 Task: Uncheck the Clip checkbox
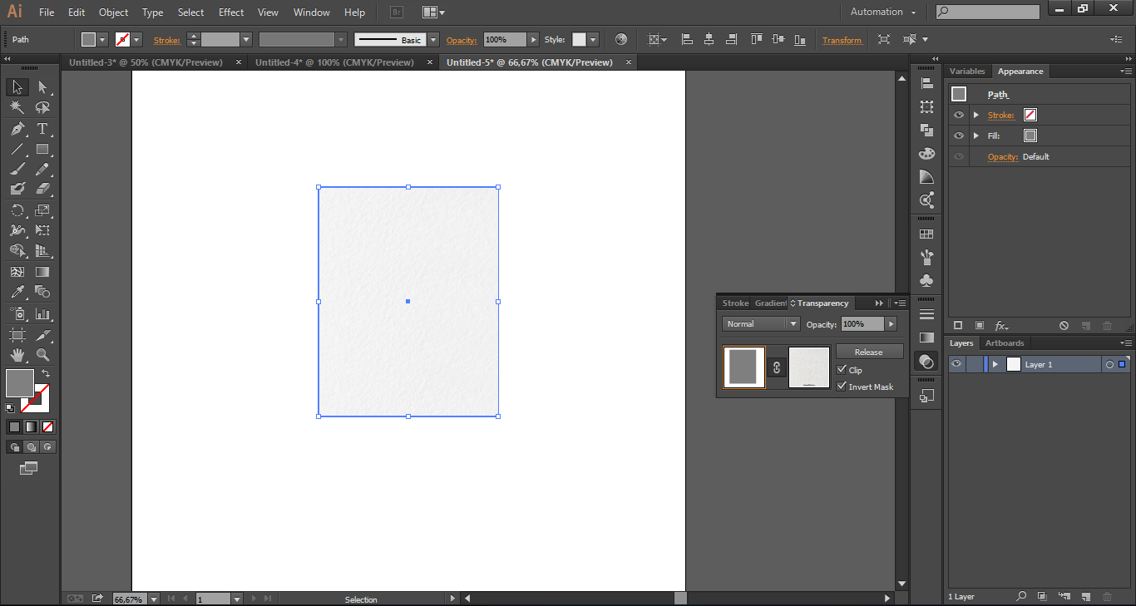pyautogui.click(x=842, y=370)
